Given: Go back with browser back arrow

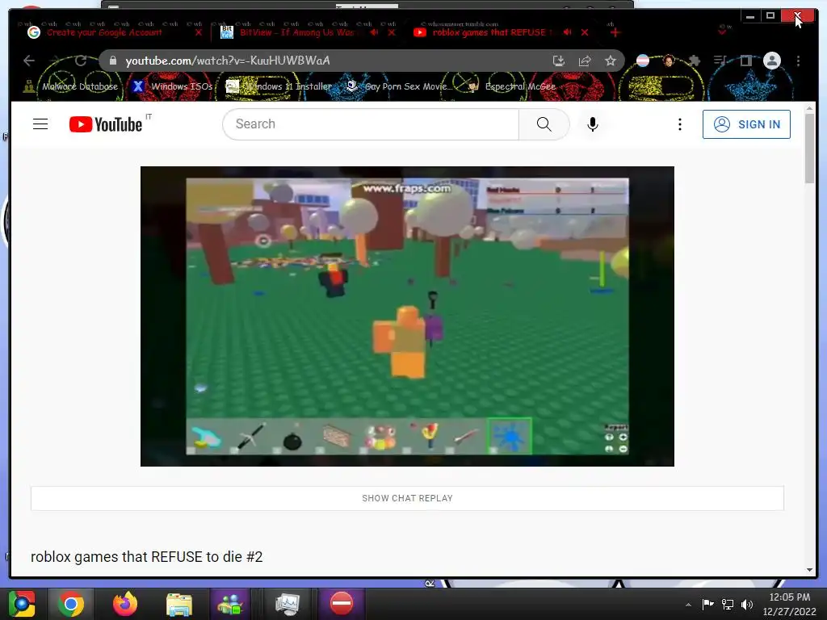Looking at the screenshot, I should (x=29, y=61).
